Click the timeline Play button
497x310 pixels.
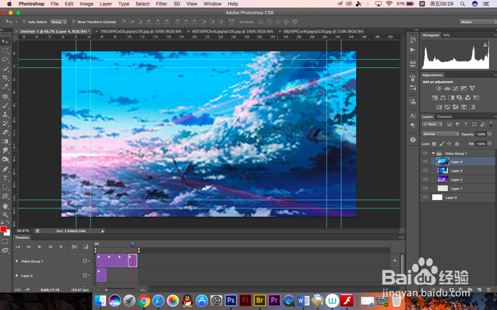40,247
